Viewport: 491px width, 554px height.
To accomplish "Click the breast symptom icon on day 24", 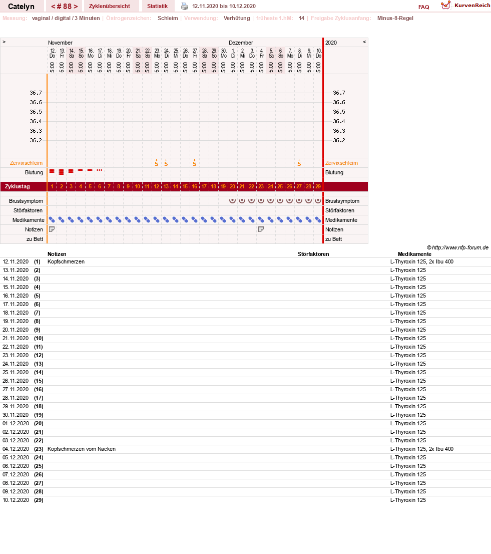I will [270, 201].
